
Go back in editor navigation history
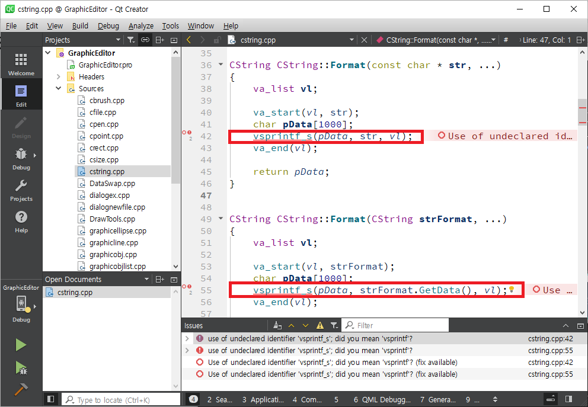pos(188,40)
